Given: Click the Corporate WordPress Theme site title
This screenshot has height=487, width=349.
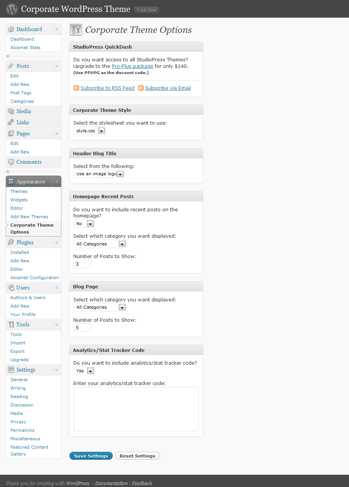Looking at the screenshot, I should [76, 9].
